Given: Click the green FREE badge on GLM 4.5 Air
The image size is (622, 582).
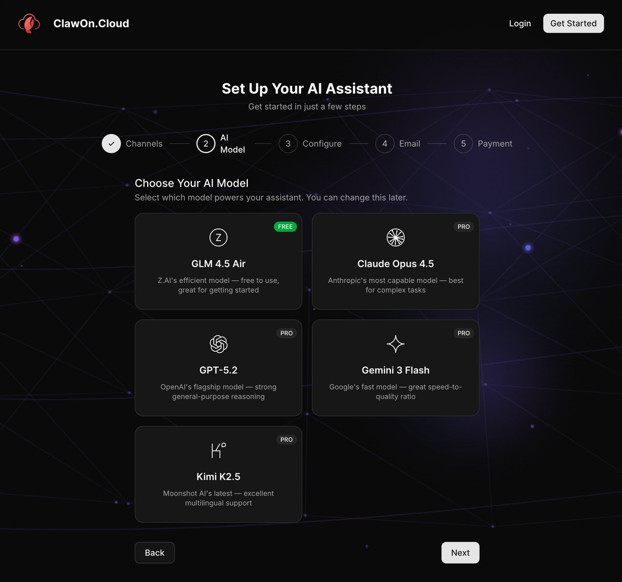Looking at the screenshot, I should (285, 227).
